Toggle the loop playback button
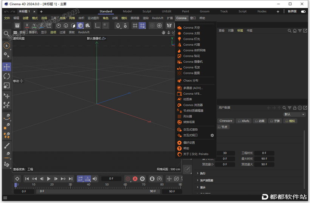This screenshot has width=310, height=203. click(x=80, y=179)
